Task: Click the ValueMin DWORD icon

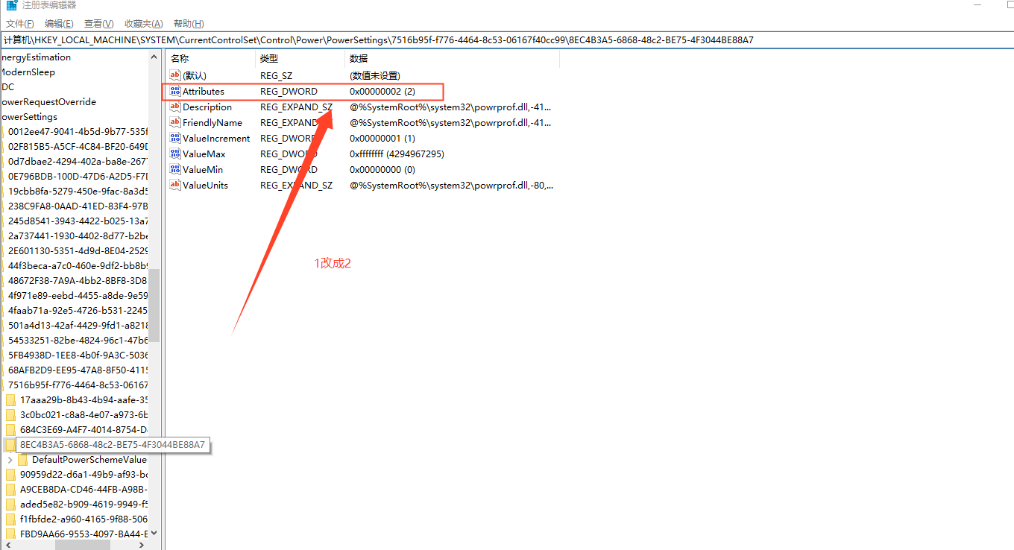Action: pos(175,170)
